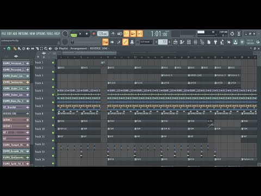Open the project files icon
This screenshot has width=261, height=196.
click(209, 42)
